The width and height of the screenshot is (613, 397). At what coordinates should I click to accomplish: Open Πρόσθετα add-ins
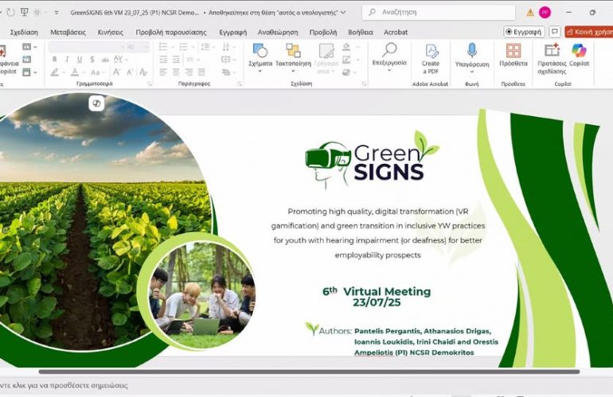[x=513, y=56]
